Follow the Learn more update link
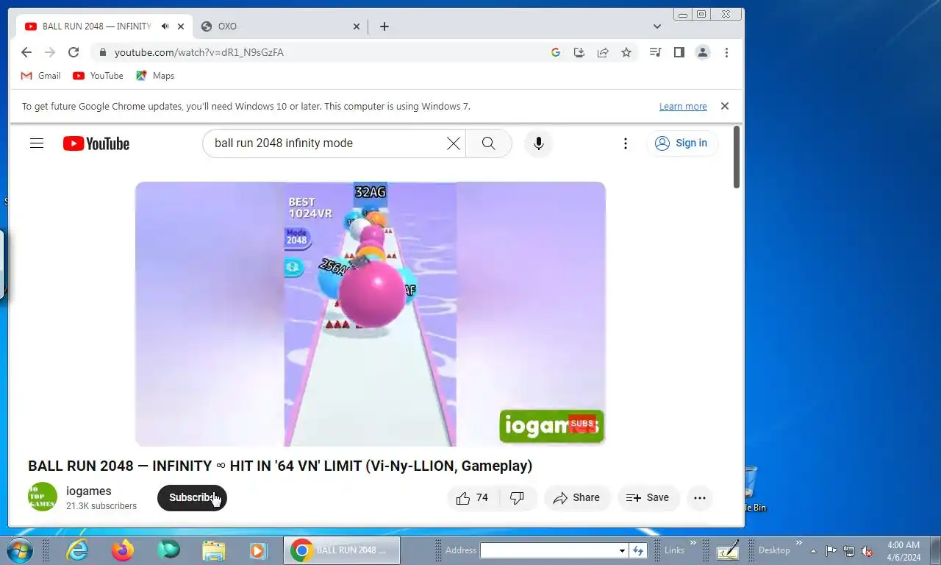Image resolution: width=941 pixels, height=565 pixels. pyautogui.click(x=683, y=107)
